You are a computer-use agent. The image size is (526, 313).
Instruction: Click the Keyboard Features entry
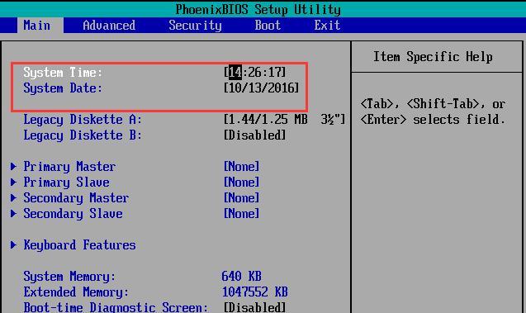point(79,245)
